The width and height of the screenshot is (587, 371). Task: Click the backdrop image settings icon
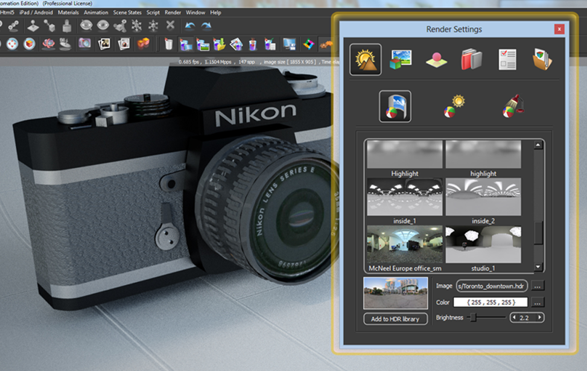click(401, 59)
